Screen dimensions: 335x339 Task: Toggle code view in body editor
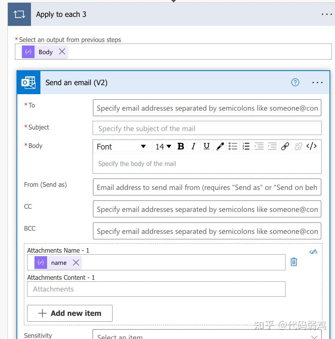(311, 146)
